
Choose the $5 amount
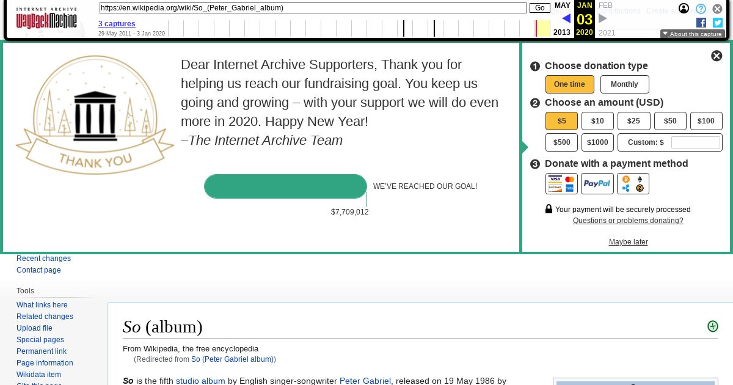pos(561,121)
